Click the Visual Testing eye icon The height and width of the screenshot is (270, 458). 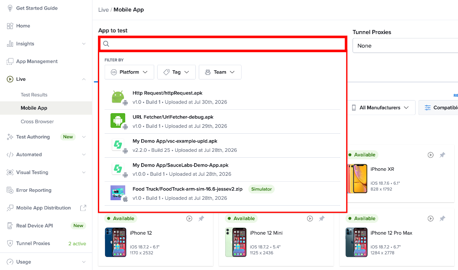[10, 172]
